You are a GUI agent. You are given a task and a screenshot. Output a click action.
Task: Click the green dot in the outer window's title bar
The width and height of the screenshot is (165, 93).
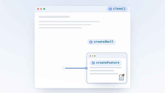(44, 9)
